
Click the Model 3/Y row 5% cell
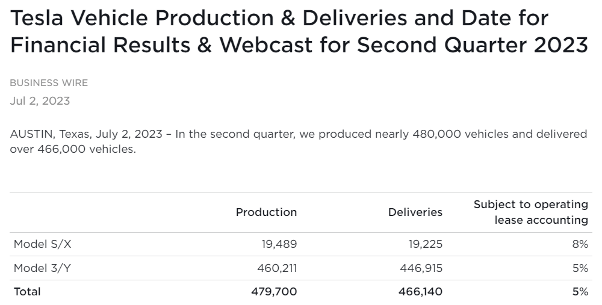(x=580, y=268)
